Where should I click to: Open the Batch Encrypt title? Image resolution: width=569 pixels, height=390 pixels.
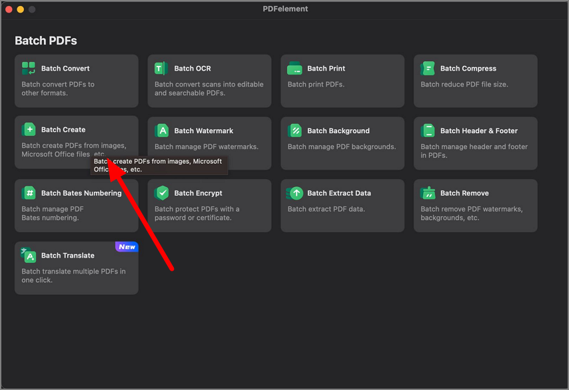click(x=198, y=193)
